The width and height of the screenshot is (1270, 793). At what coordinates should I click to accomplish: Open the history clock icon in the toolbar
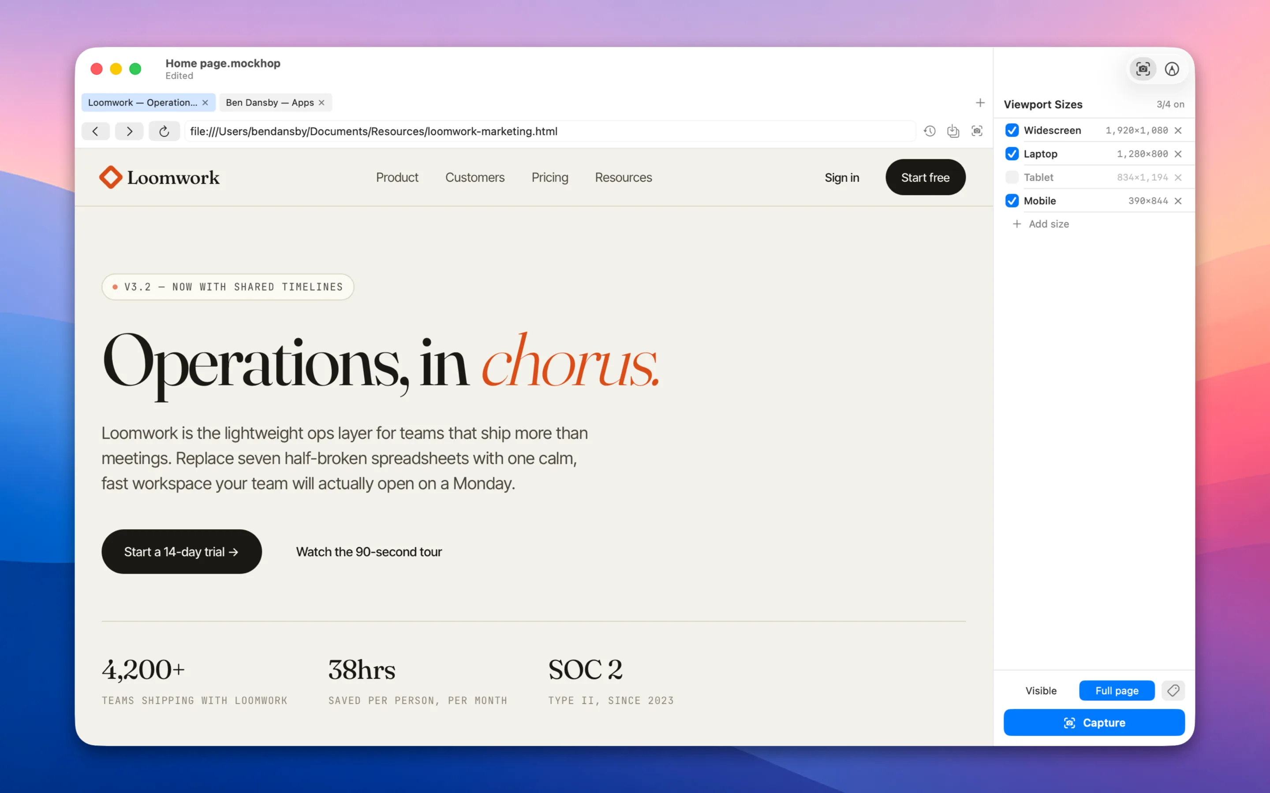tap(930, 131)
